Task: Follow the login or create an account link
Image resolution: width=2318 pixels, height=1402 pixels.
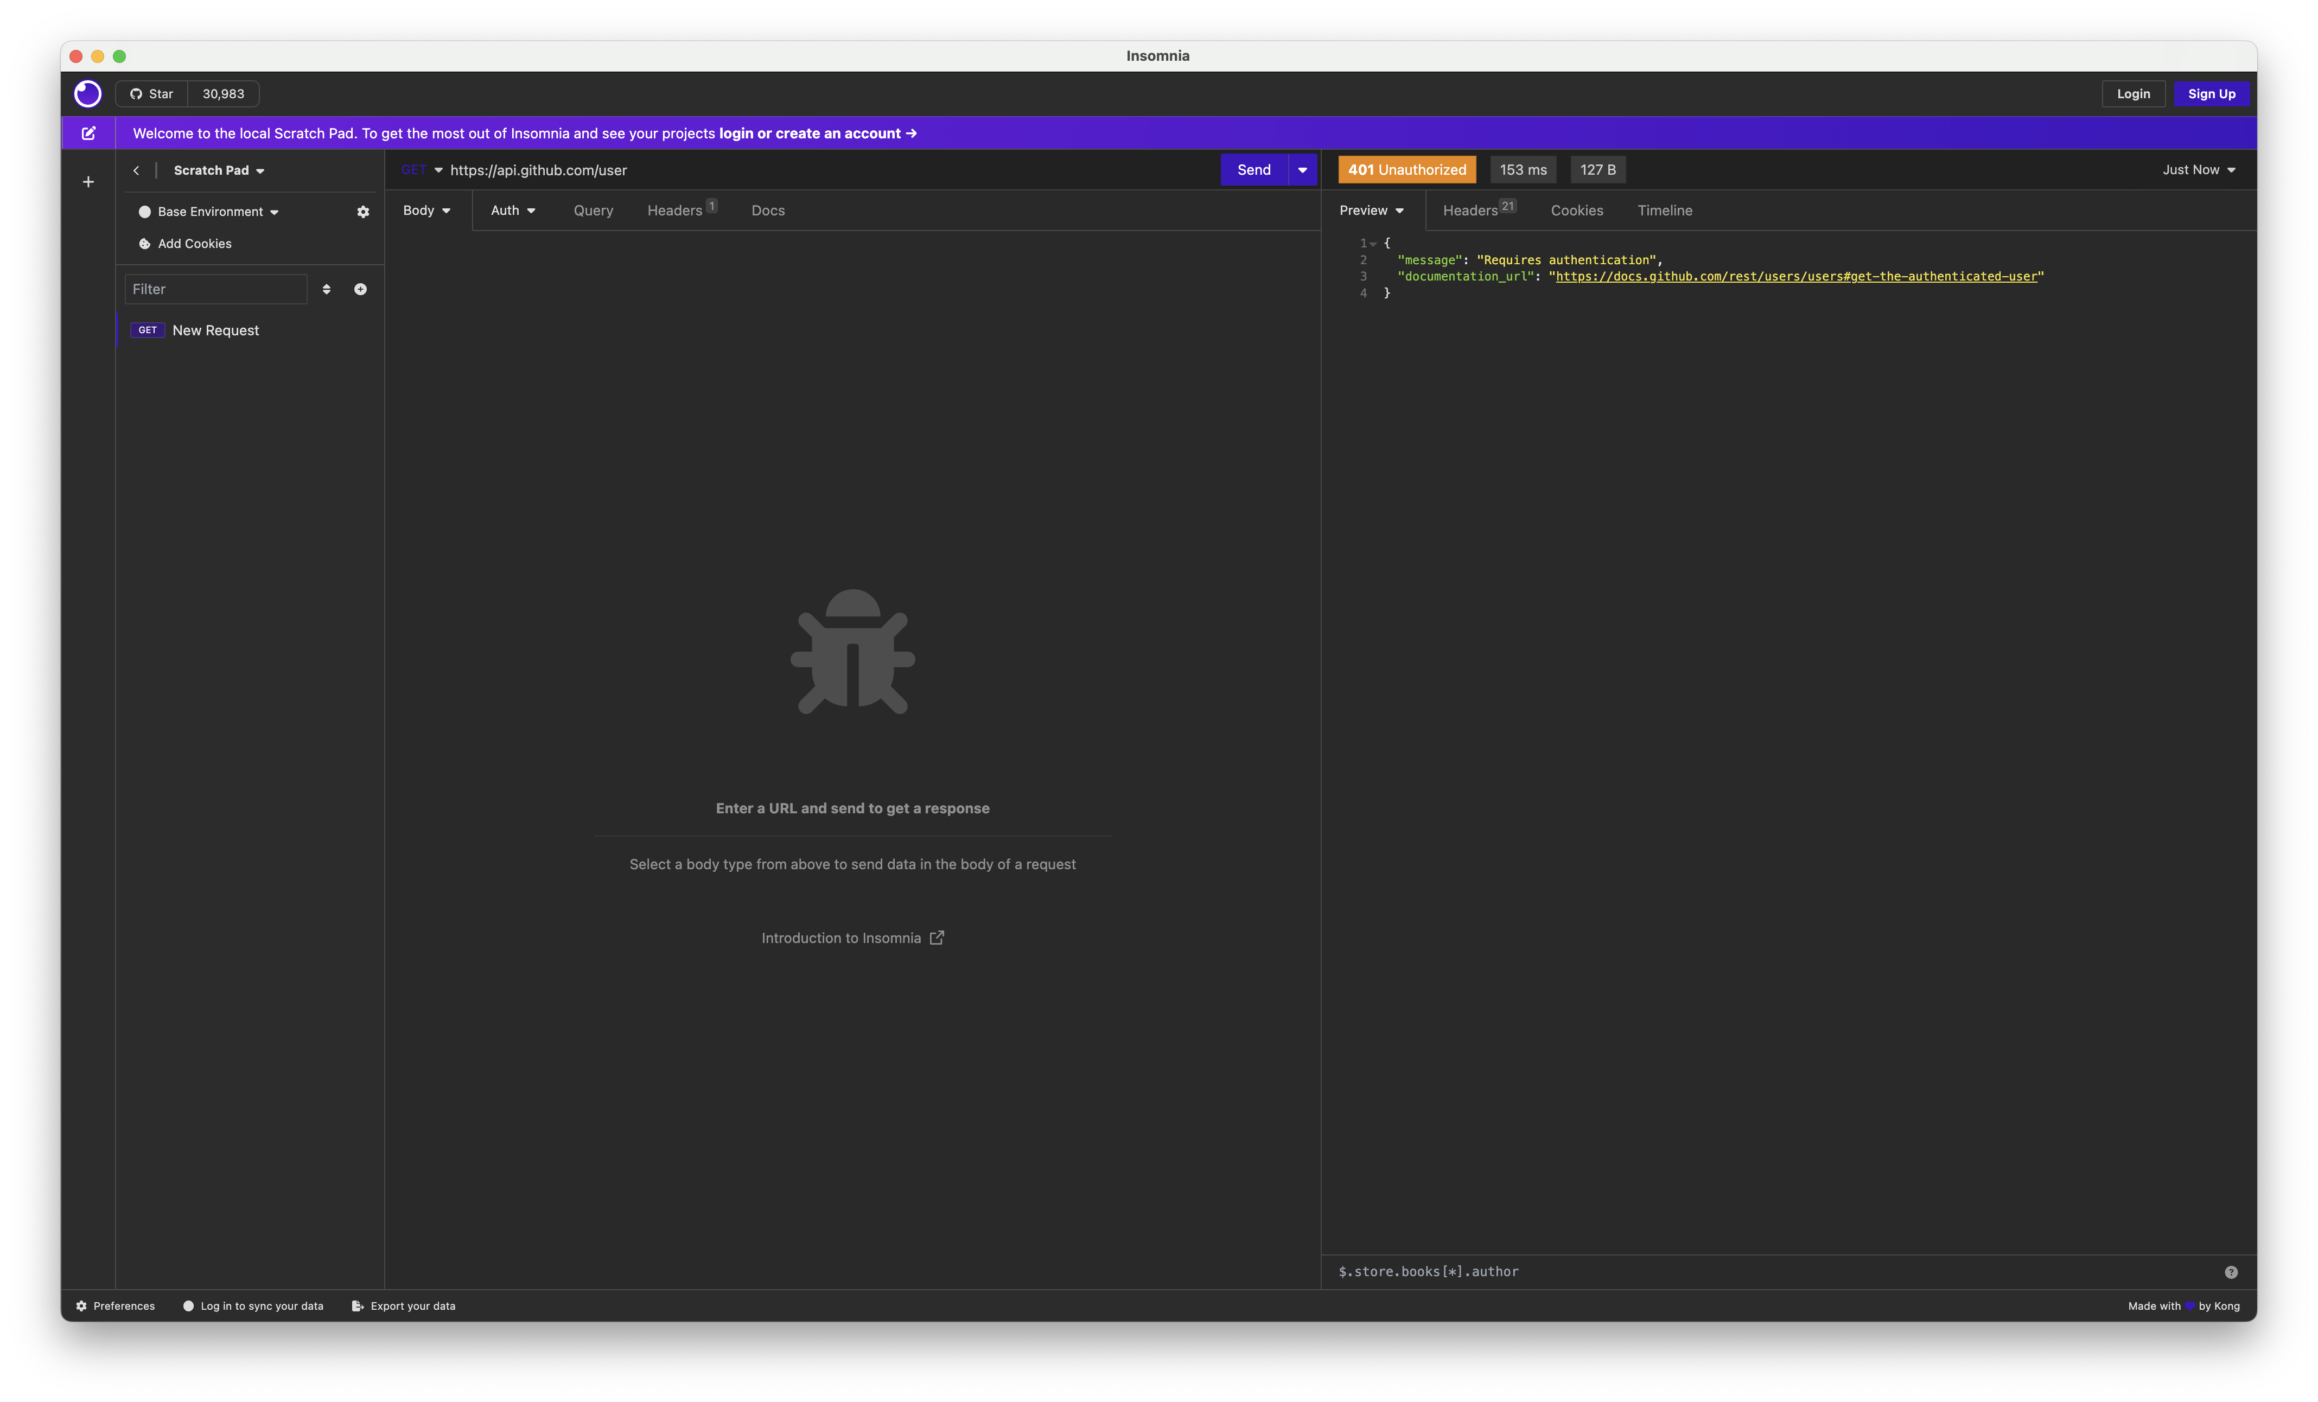Action: 818,133
